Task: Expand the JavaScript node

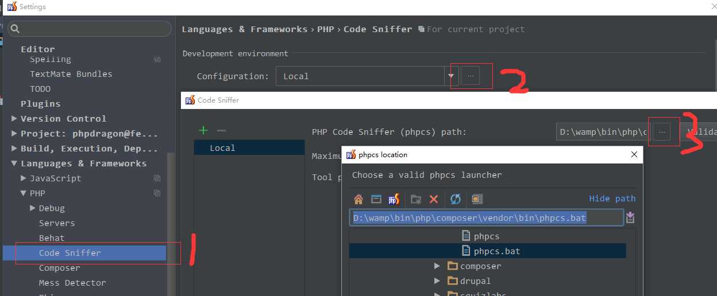Action: (x=24, y=178)
